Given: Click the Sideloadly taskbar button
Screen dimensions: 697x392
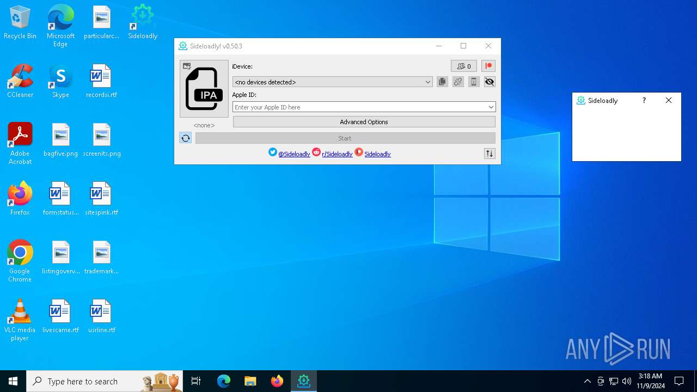Looking at the screenshot, I should (303, 381).
